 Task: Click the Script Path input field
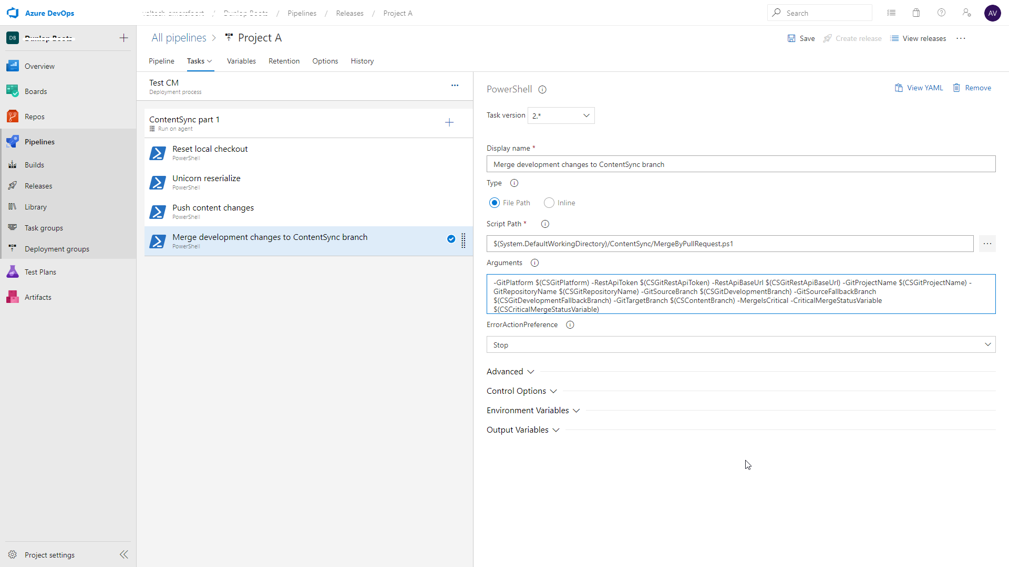[729, 244]
